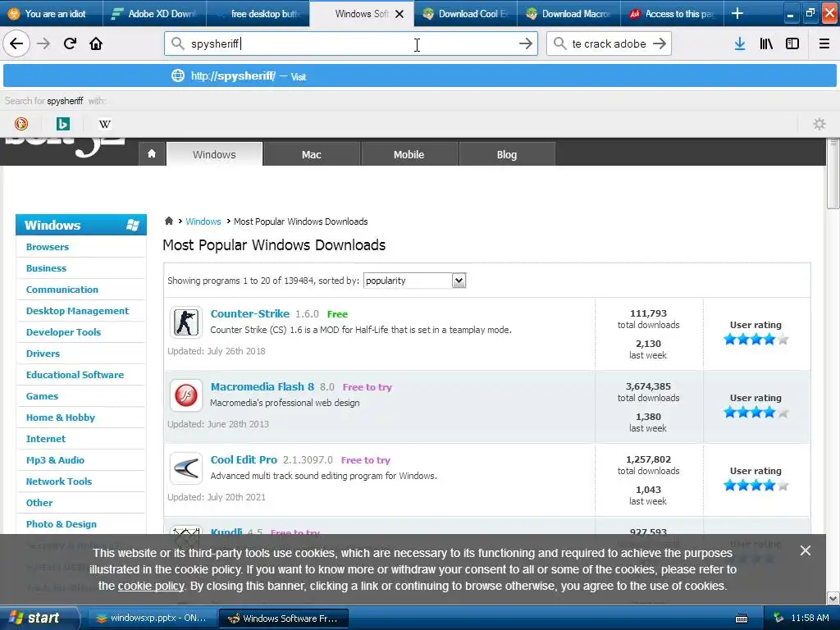This screenshot has height=630, width=840.
Task: Open a new tab with plus icon
Action: (x=737, y=13)
